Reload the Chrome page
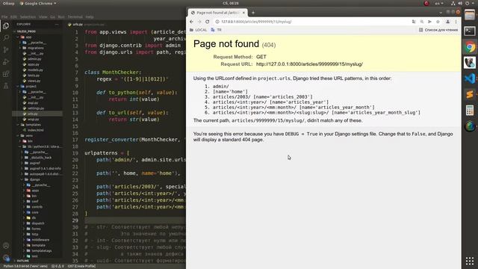This screenshot has width=478, height=269. (208, 22)
